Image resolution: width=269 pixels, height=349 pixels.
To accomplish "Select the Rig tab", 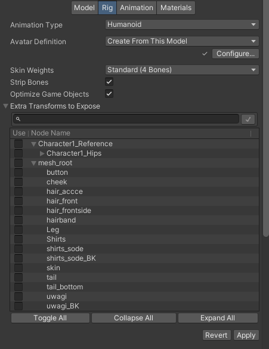I will (107, 8).
